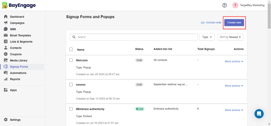Expand More actions for Welcome
This screenshot has height=126, width=271.
click(x=234, y=61)
